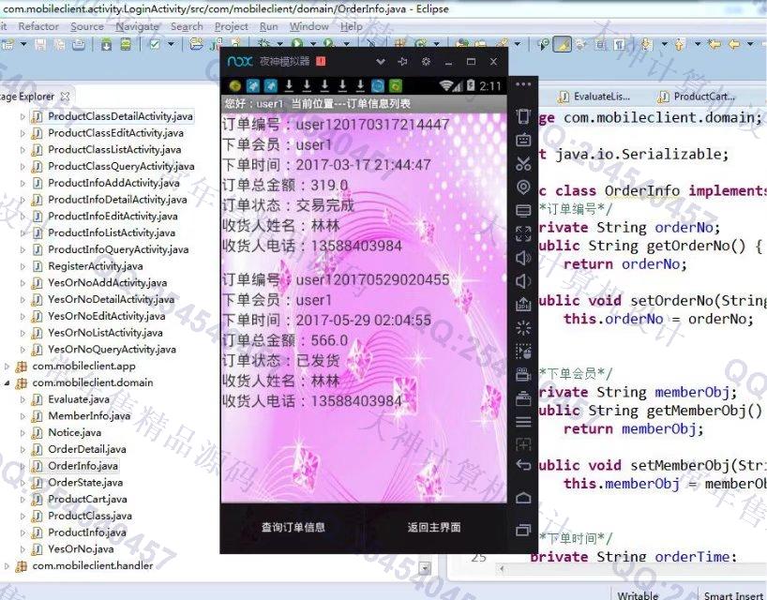The height and width of the screenshot is (600, 767).
Task: Open Window menu
Action: 309,26
